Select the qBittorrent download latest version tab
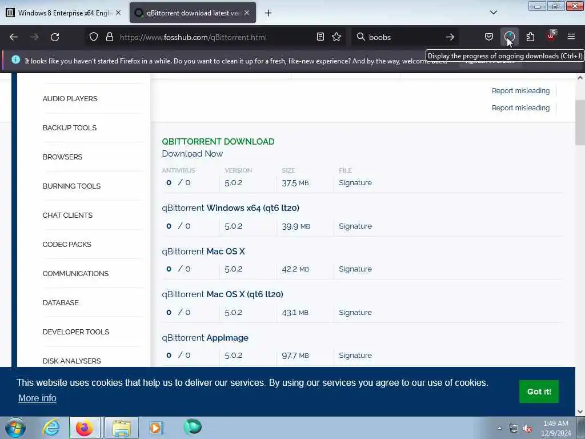 click(193, 13)
